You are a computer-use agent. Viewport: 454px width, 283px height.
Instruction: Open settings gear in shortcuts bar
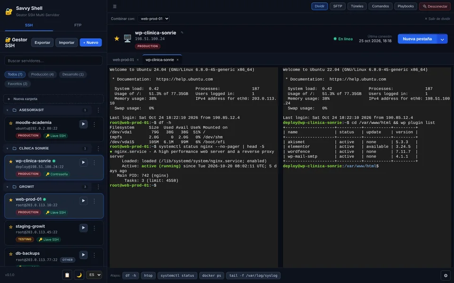[x=445, y=275]
